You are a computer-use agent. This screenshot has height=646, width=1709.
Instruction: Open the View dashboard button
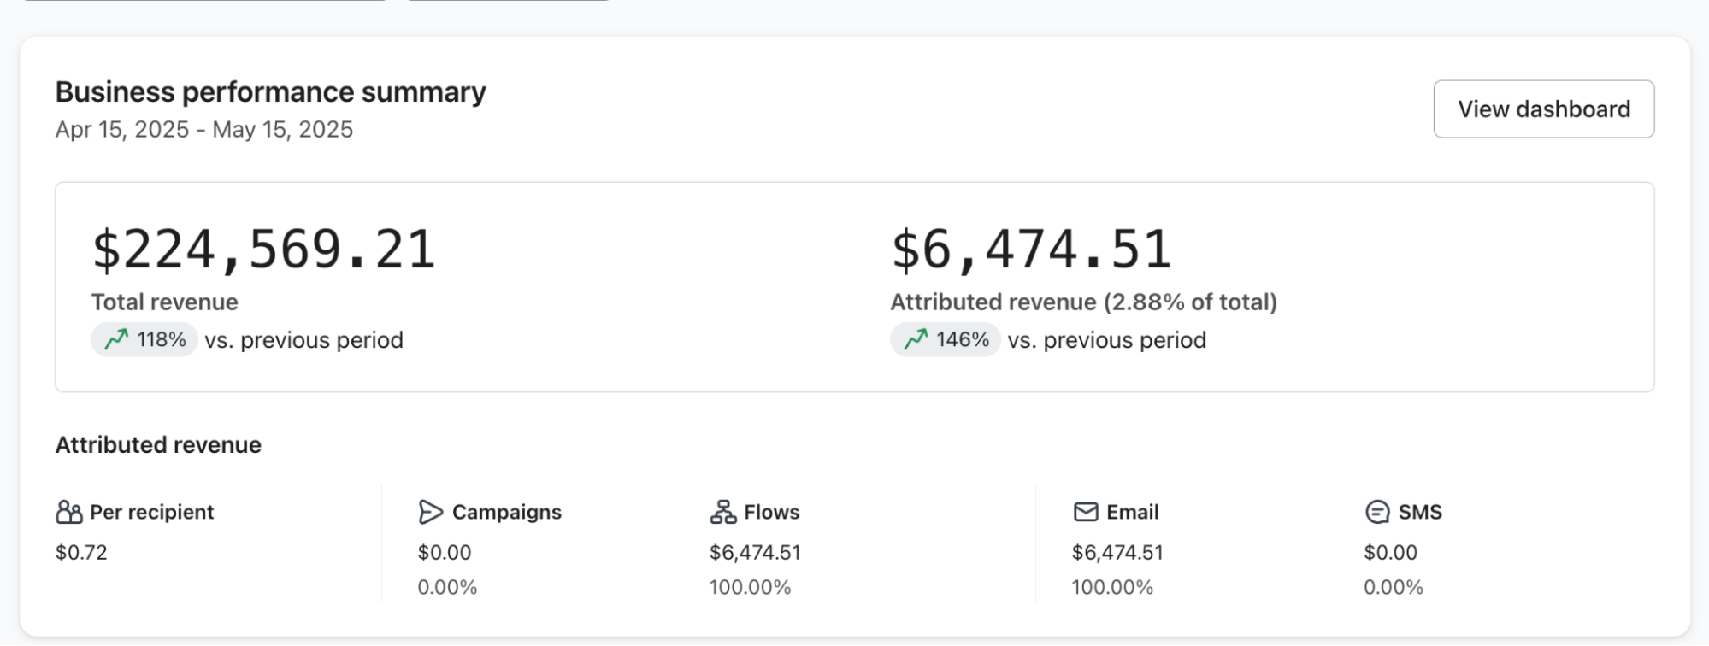click(1543, 109)
